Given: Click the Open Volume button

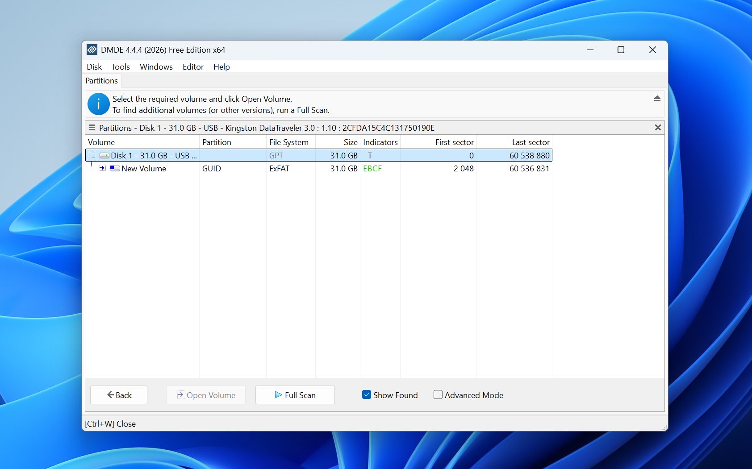Looking at the screenshot, I should [x=206, y=395].
